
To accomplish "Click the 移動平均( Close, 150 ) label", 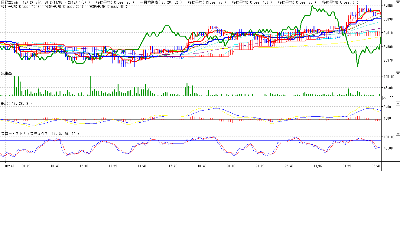I will [x=252, y=2].
